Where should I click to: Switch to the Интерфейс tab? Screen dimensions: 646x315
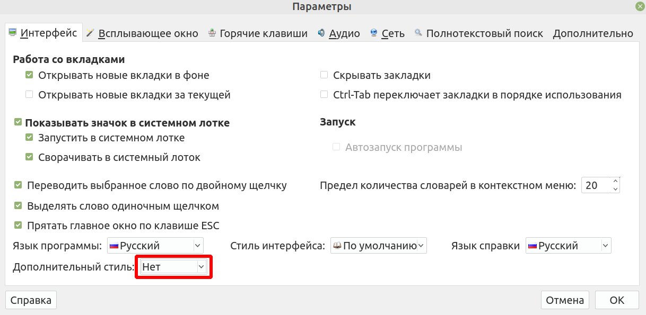tap(43, 33)
